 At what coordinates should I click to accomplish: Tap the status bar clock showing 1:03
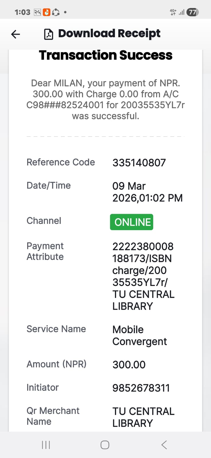22,12
